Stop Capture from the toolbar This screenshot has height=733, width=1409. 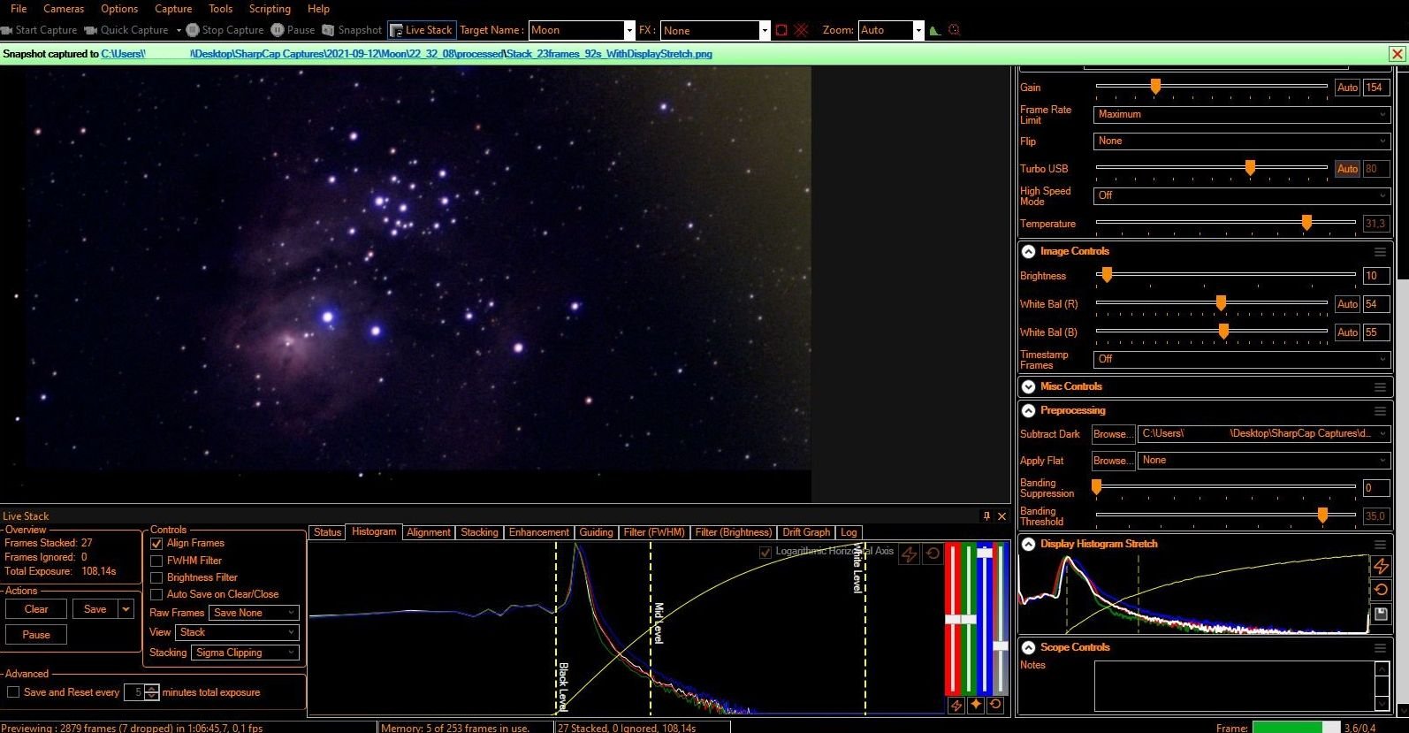click(225, 30)
